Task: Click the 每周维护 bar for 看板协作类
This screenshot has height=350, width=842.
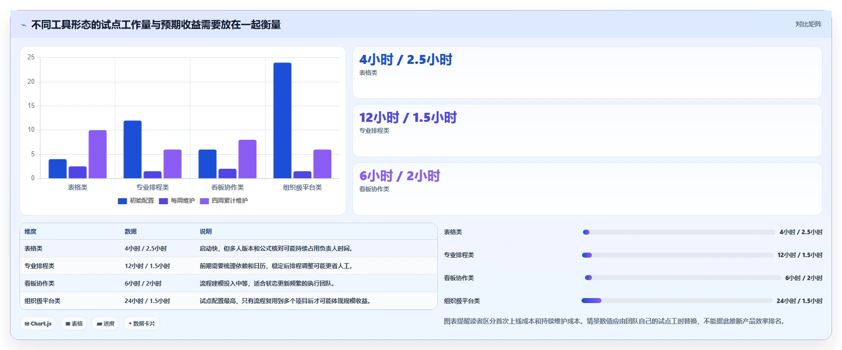Action: point(228,174)
